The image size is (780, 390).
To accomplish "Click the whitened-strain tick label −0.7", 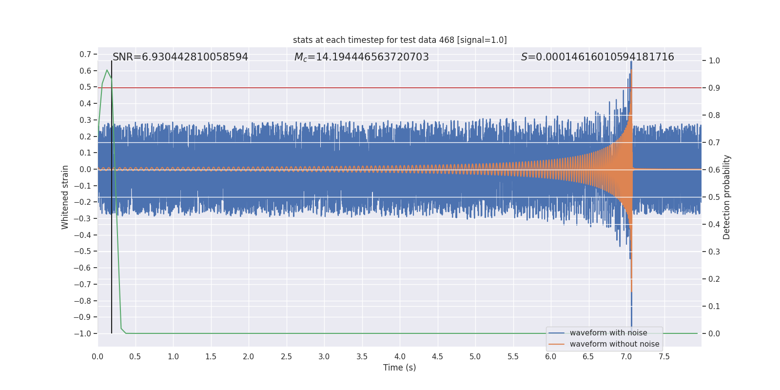I will 82,284.
